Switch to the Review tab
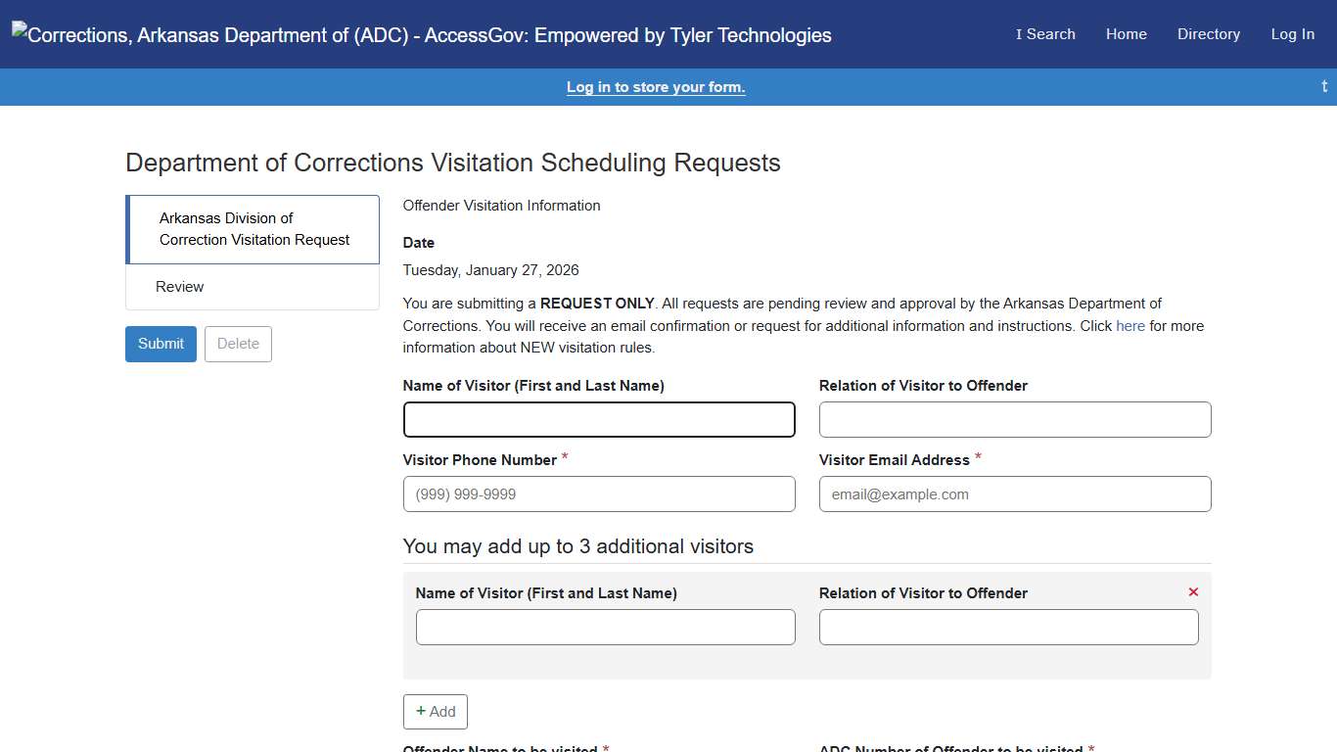 coord(179,286)
